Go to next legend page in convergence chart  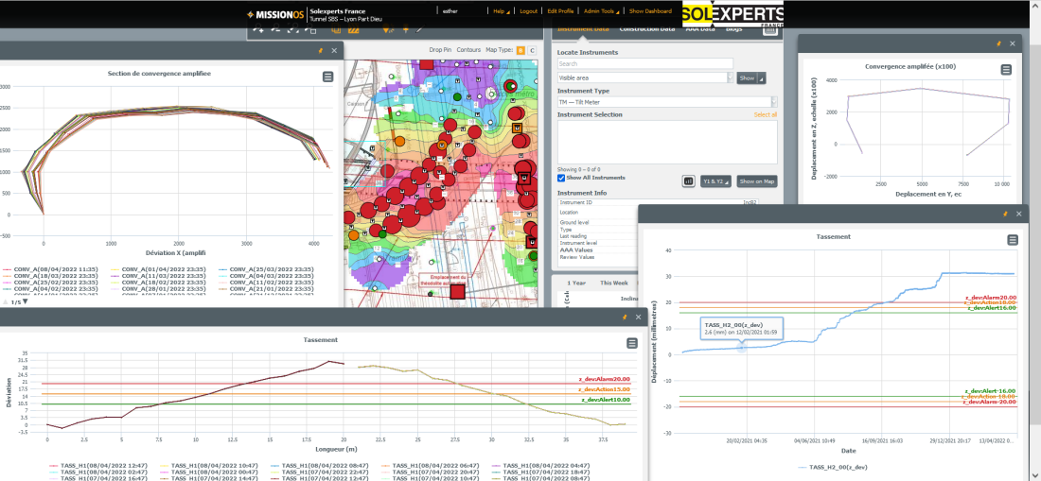26,302
